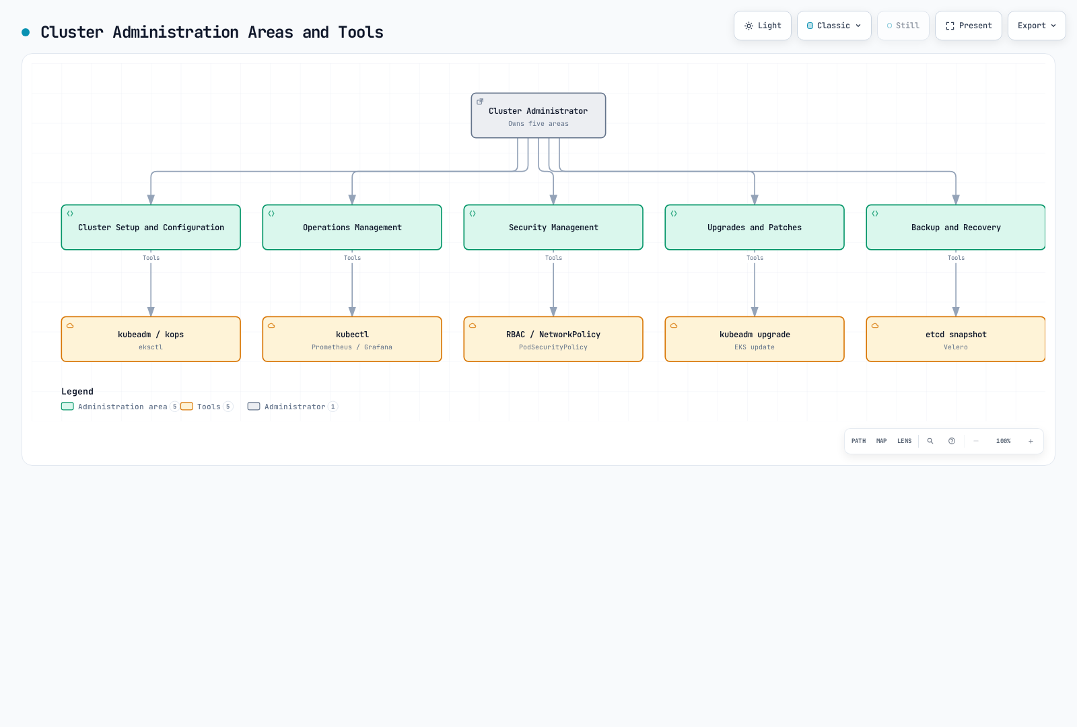
Task: Click the gray Administrator legend swatch
Action: tap(254, 406)
